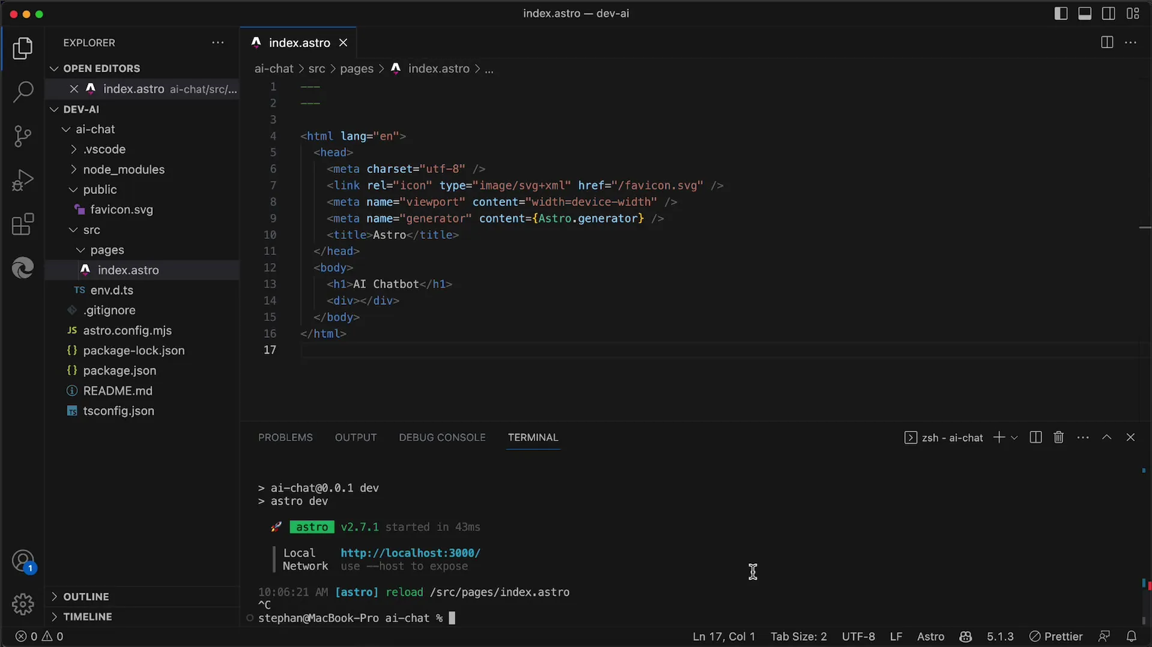Switch to the Output tab
The width and height of the screenshot is (1152, 647).
(x=356, y=438)
